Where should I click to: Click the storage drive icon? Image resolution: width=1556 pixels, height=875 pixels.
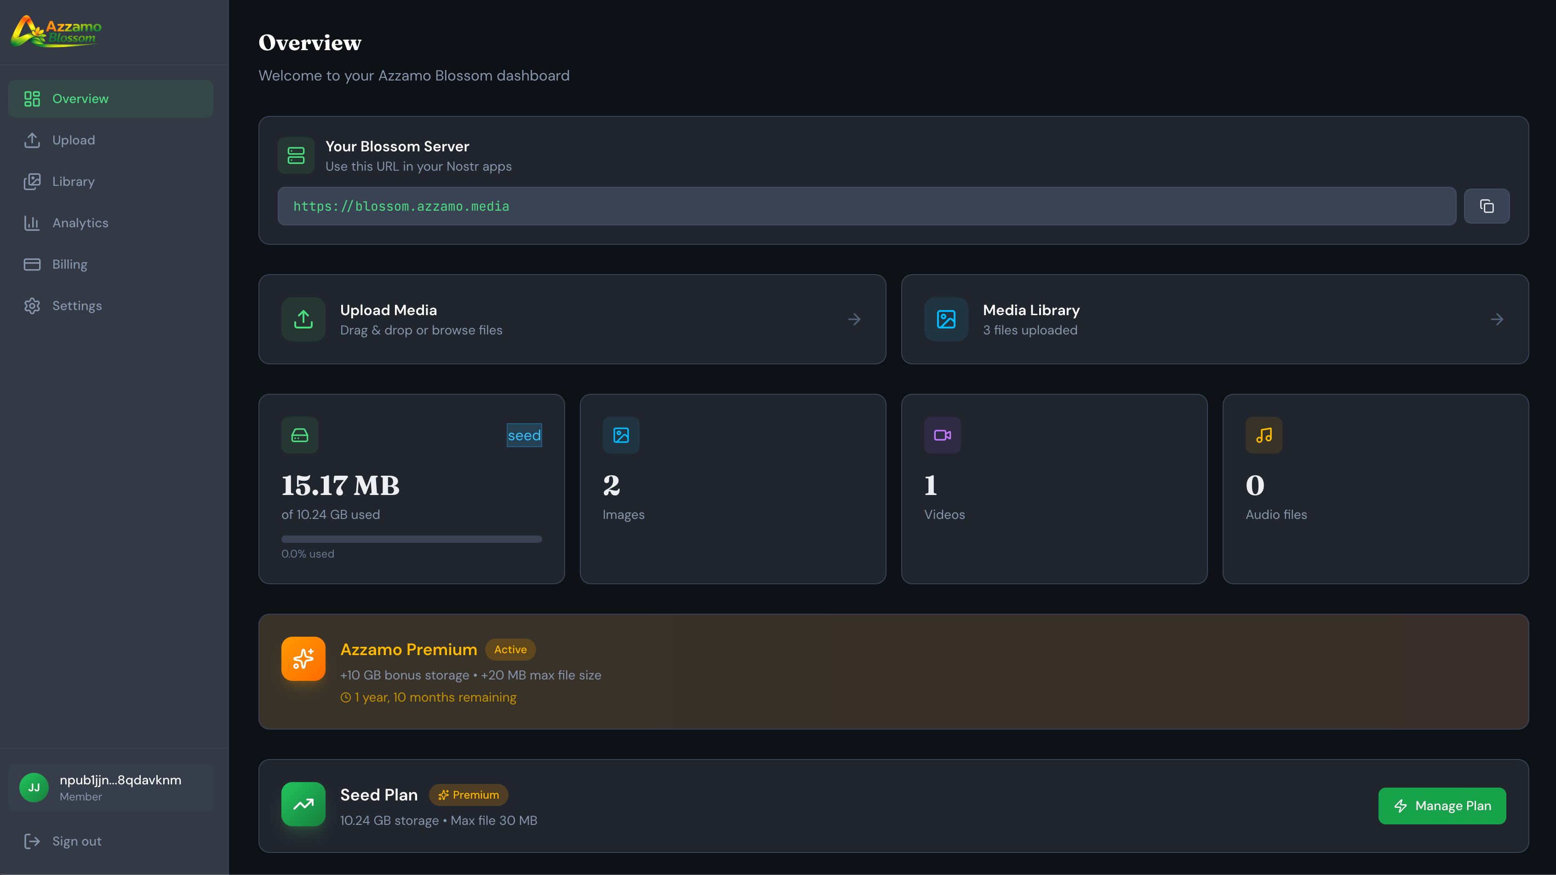(x=300, y=435)
